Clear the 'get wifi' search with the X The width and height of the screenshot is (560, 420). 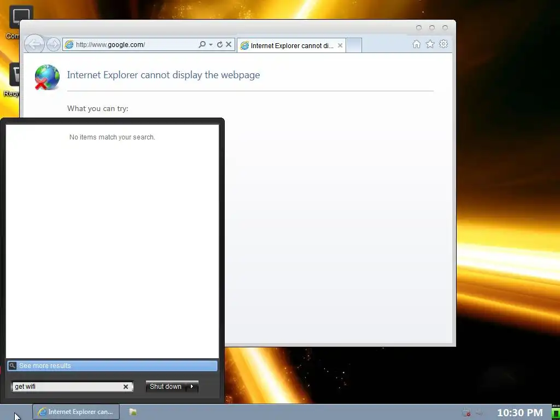(x=126, y=387)
